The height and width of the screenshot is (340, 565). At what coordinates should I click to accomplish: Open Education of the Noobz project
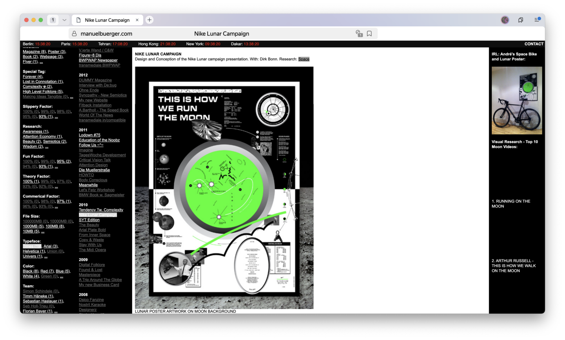[99, 140]
